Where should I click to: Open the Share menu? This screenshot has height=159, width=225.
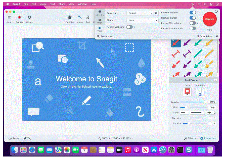62,4
